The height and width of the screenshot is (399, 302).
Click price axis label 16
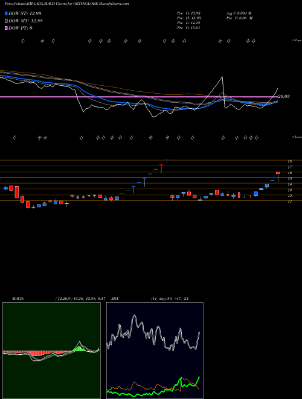click(x=289, y=173)
